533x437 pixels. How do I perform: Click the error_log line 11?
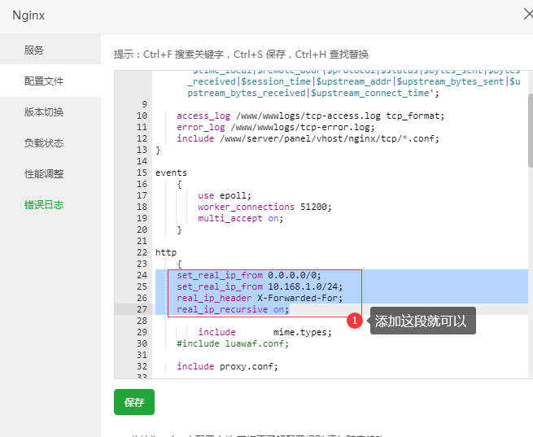(275, 128)
